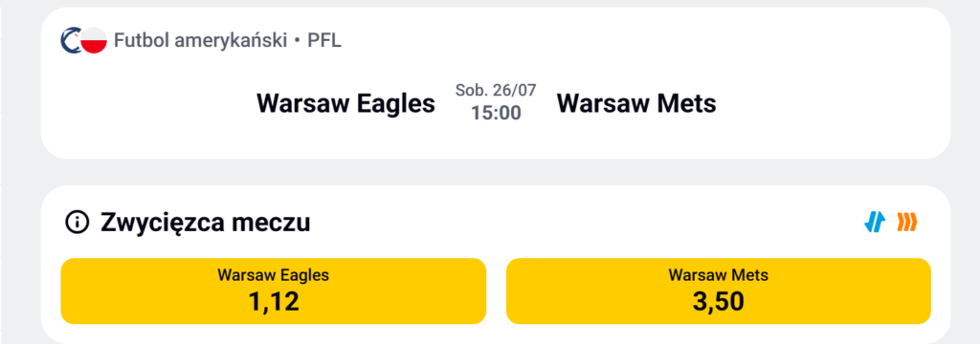Click the PFL league logo icon

pyautogui.click(x=70, y=40)
